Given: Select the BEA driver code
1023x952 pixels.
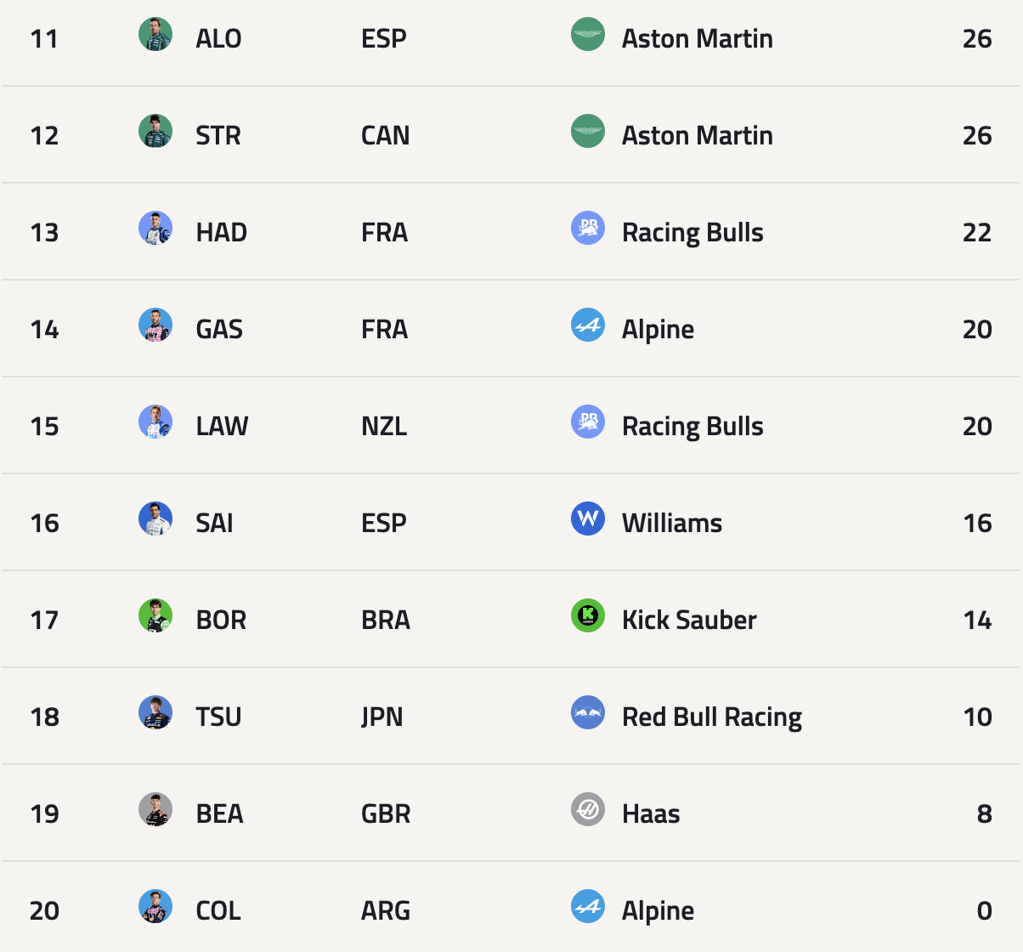Looking at the screenshot, I should point(219,813).
